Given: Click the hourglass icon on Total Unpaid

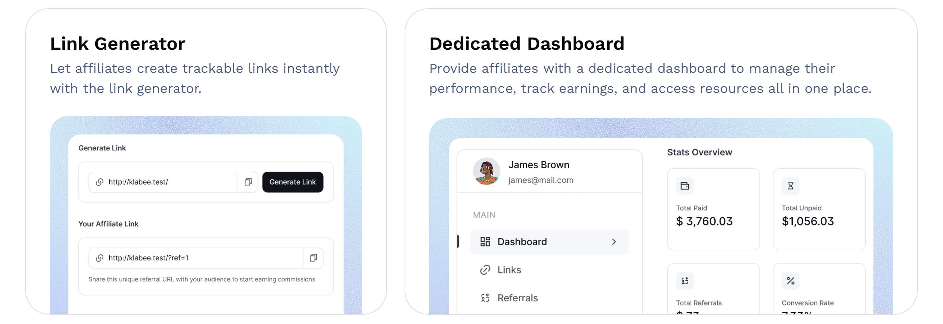Looking at the screenshot, I should pyautogui.click(x=790, y=185).
